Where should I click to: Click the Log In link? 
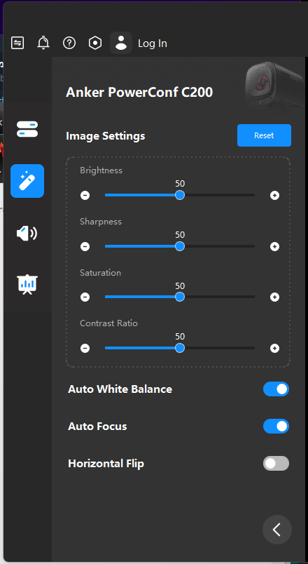point(153,43)
